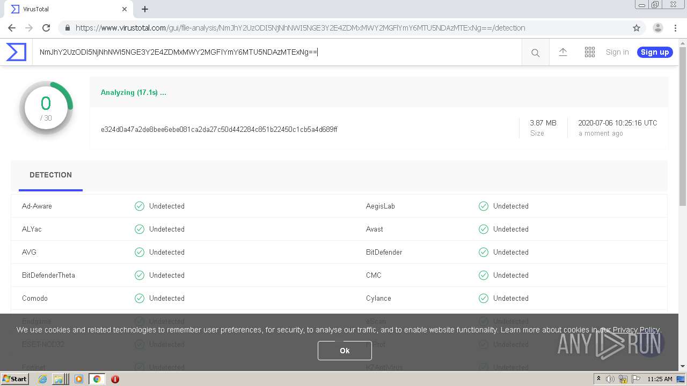Click the taskbar clock 11:25 AM
Screen dimensions: 687x386
coord(660,379)
